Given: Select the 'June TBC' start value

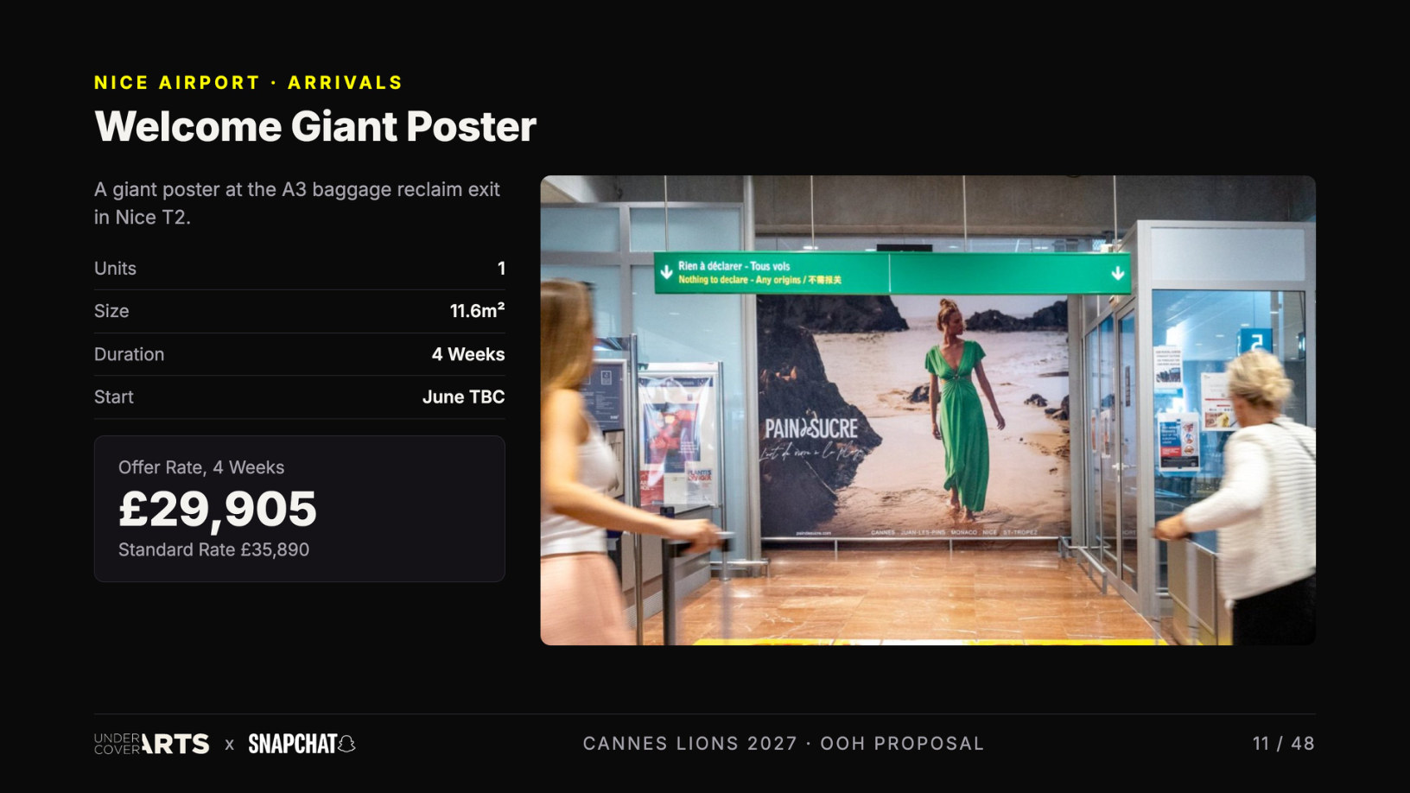Looking at the screenshot, I should click(464, 396).
